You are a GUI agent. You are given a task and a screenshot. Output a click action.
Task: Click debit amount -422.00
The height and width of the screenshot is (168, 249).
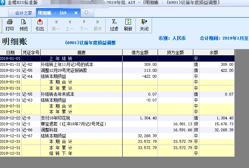click(150, 76)
